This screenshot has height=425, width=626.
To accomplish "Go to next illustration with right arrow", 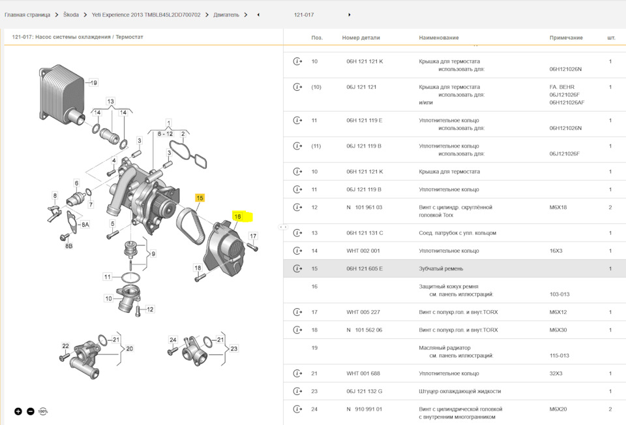I will (x=350, y=15).
